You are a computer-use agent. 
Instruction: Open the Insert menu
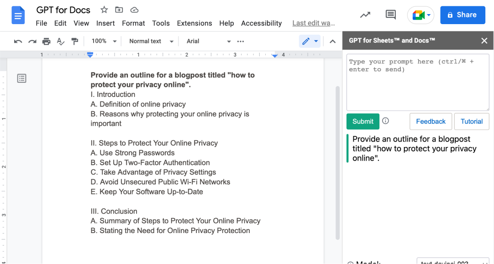[x=105, y=23]
